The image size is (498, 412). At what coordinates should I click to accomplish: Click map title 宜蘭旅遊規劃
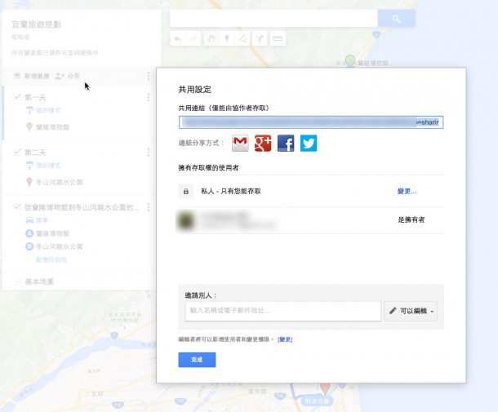(x=36, y=24)
